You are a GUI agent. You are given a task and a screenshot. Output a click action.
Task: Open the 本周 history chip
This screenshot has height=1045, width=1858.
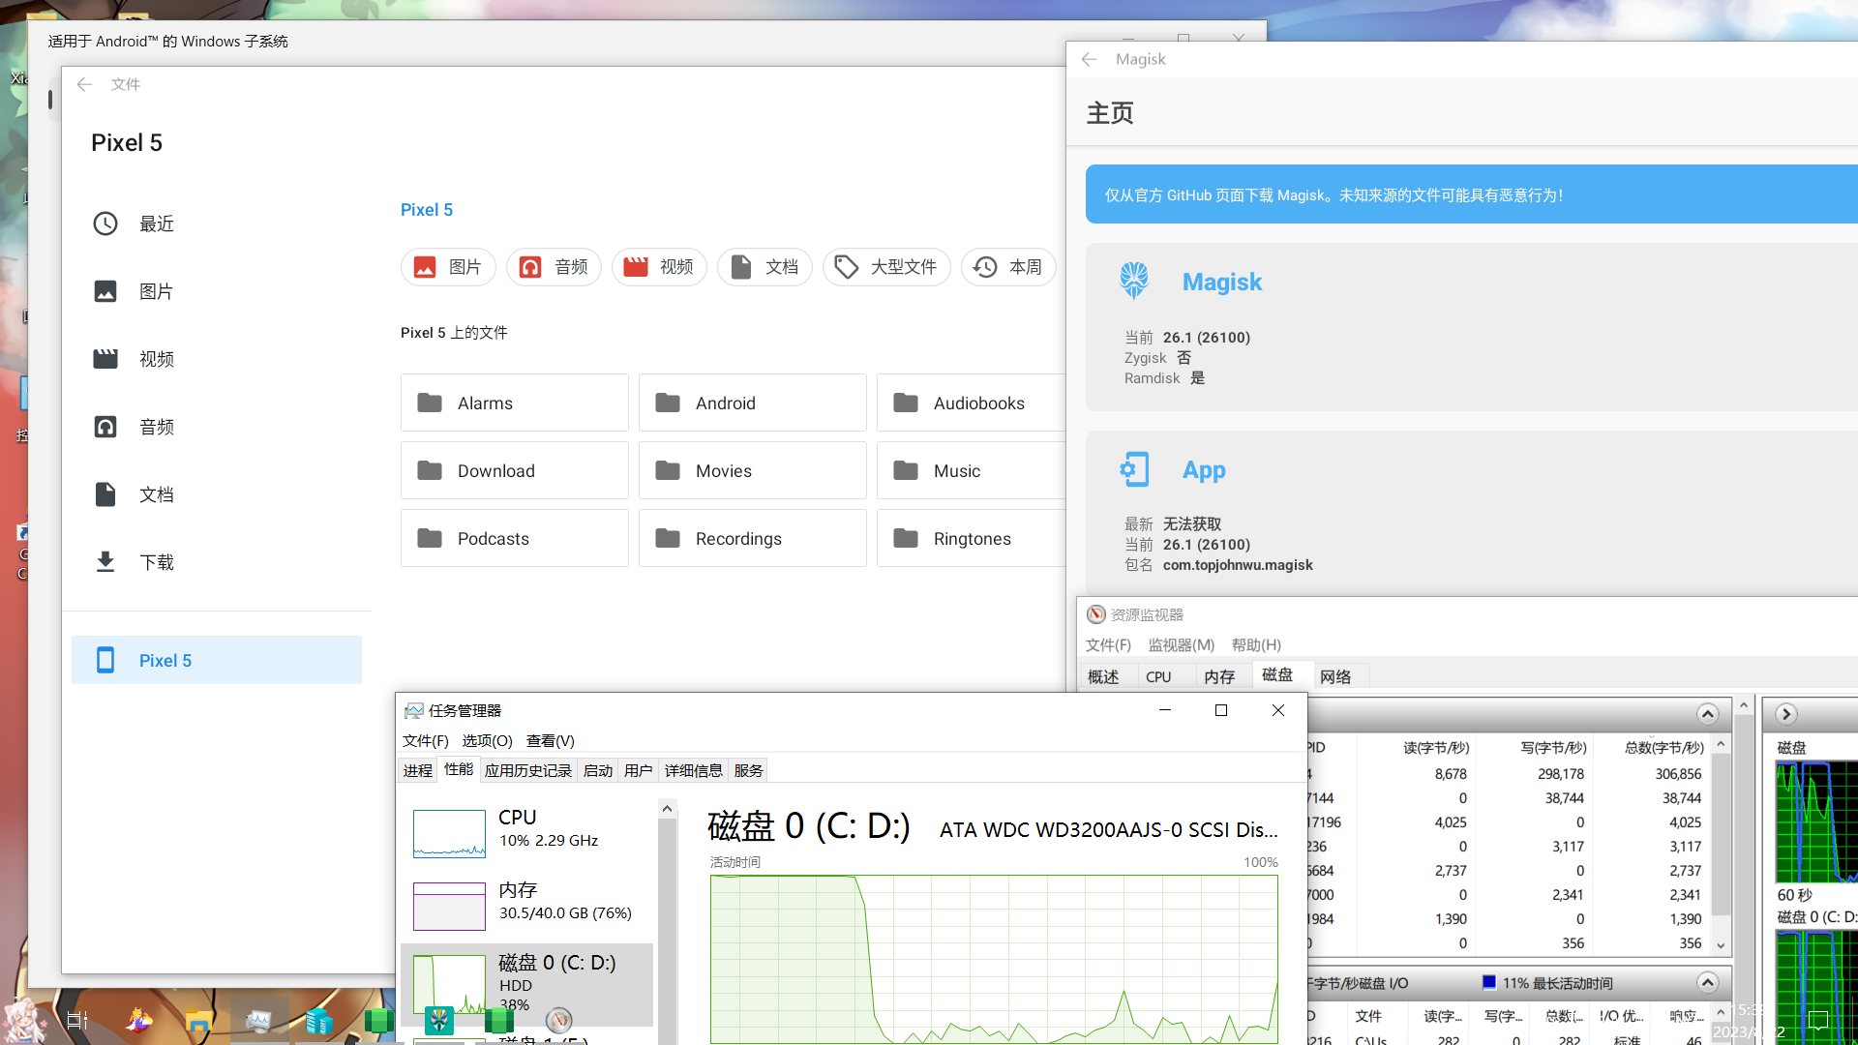point(1008,267)
